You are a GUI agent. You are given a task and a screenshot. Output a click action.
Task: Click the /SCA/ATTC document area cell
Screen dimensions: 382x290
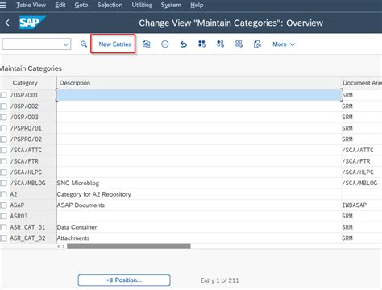362,151
